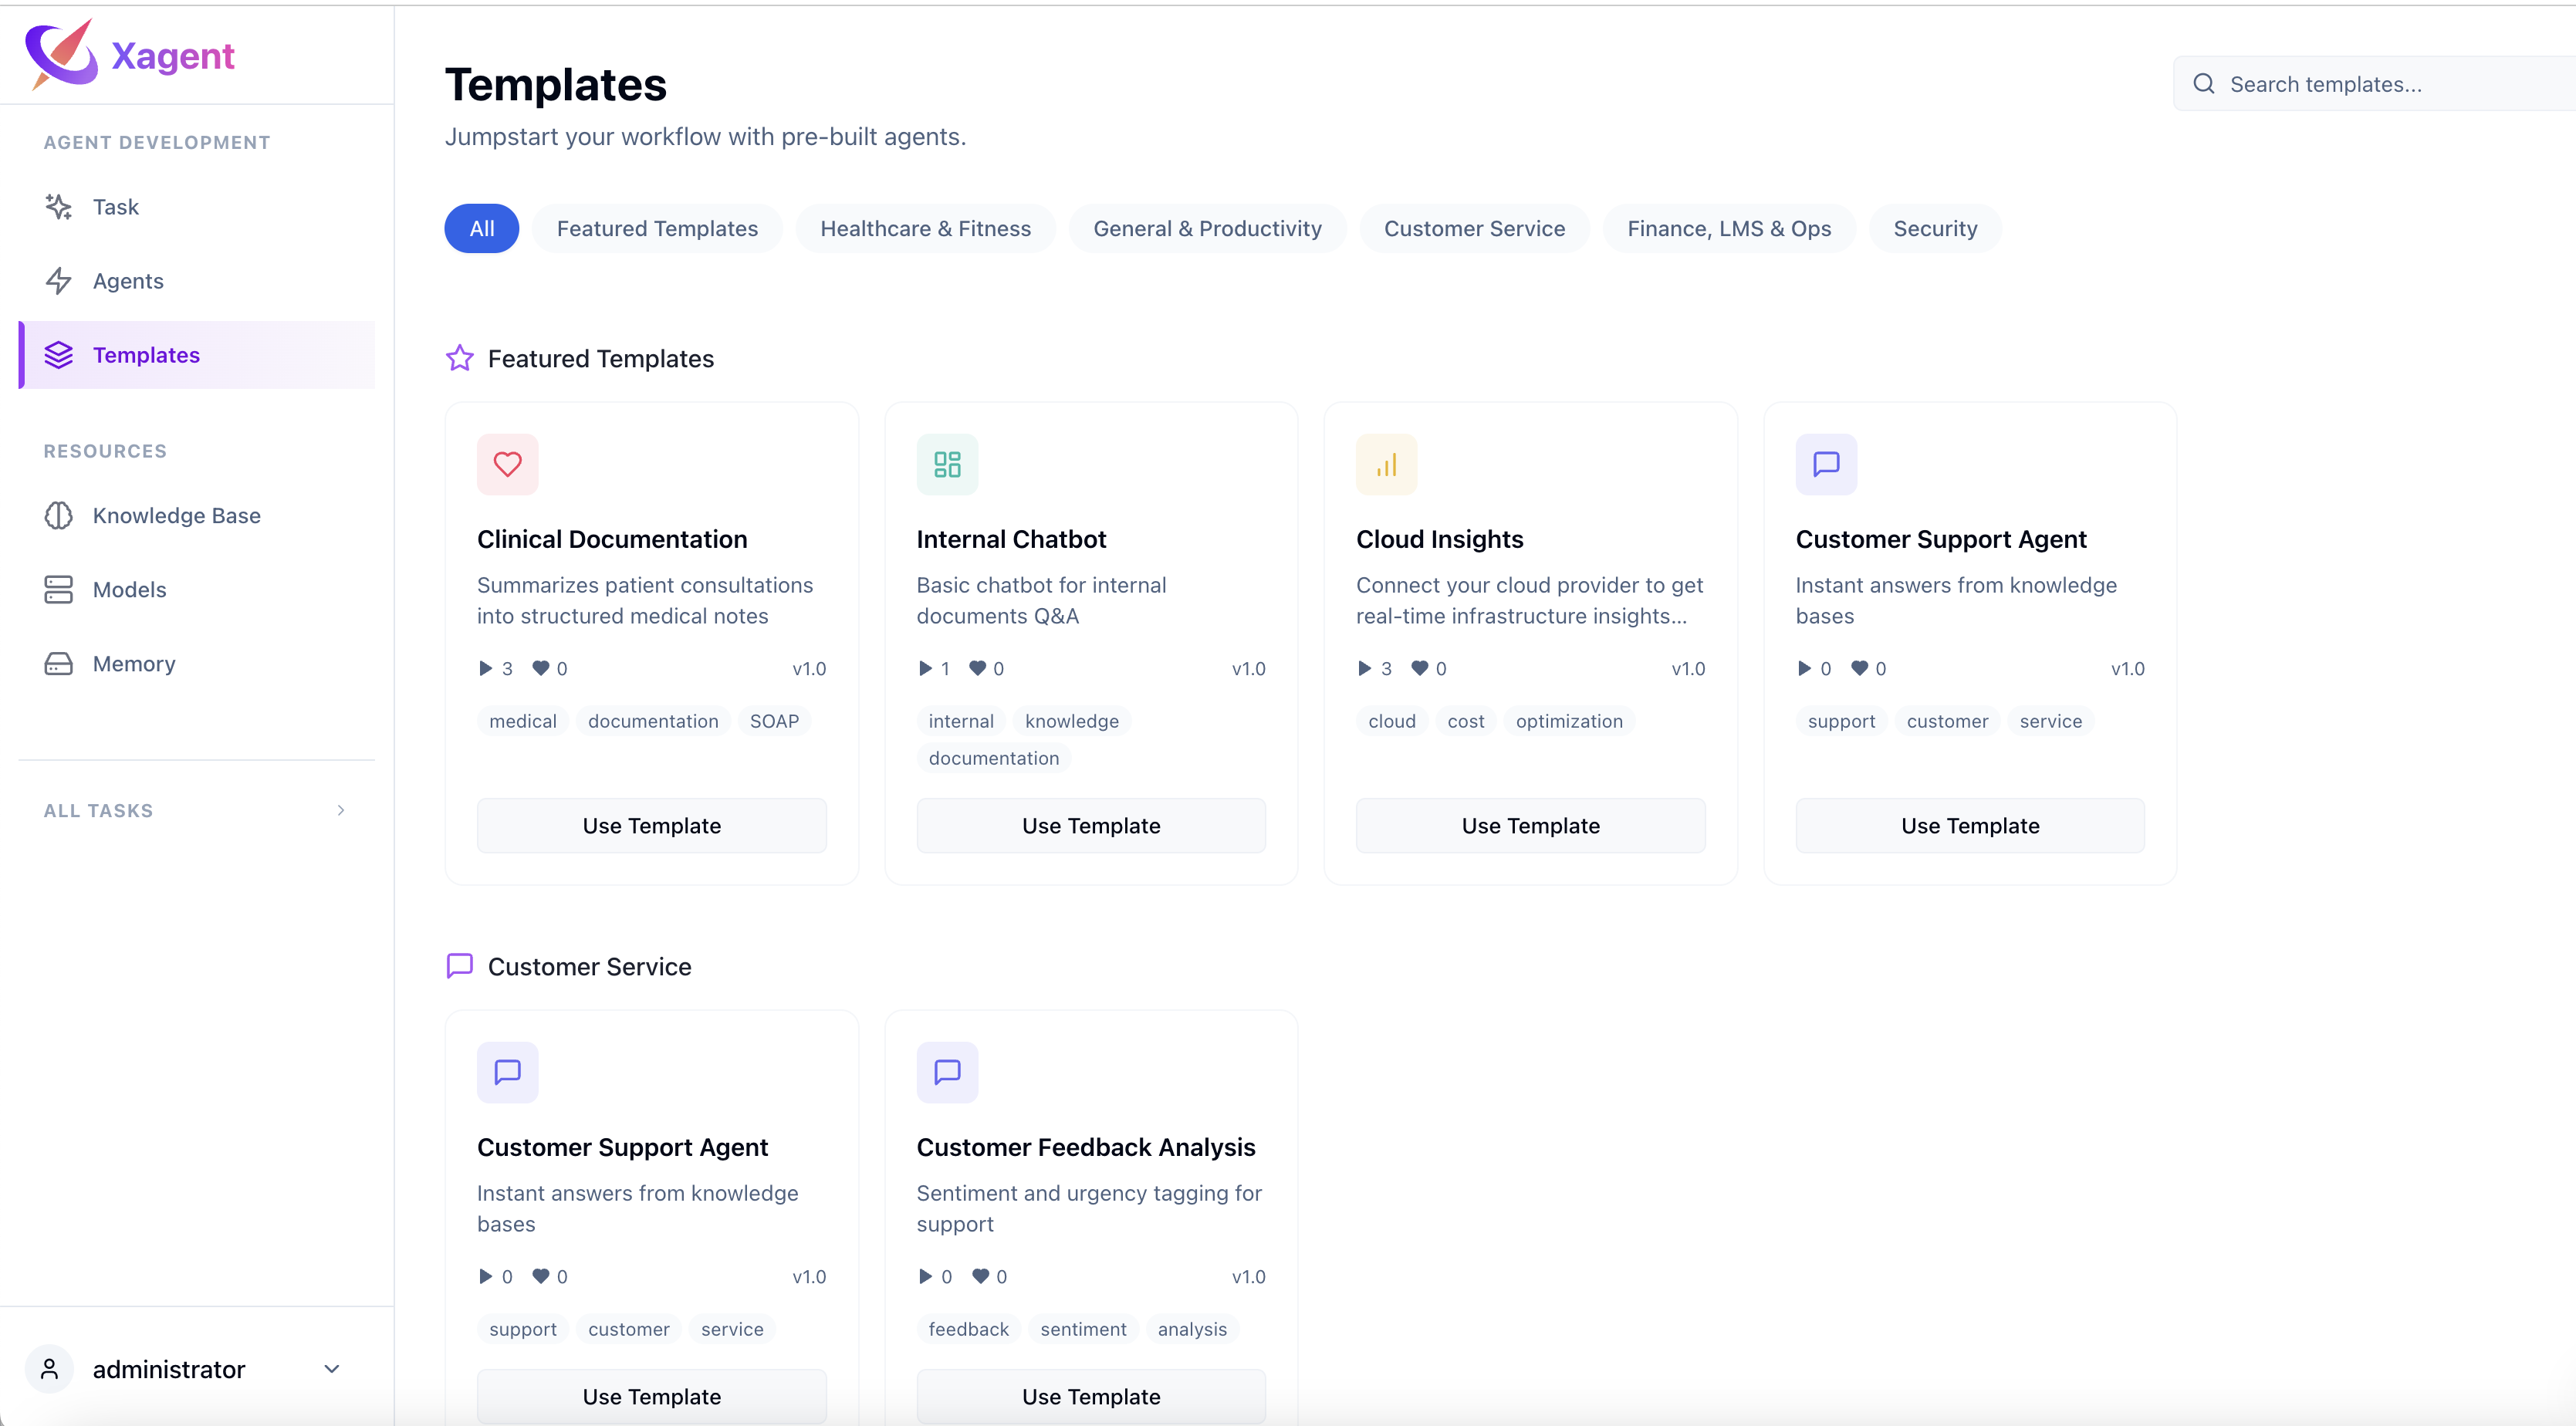
Task: Use the Internal Chatbot template
Action: tap(1090, 825)
